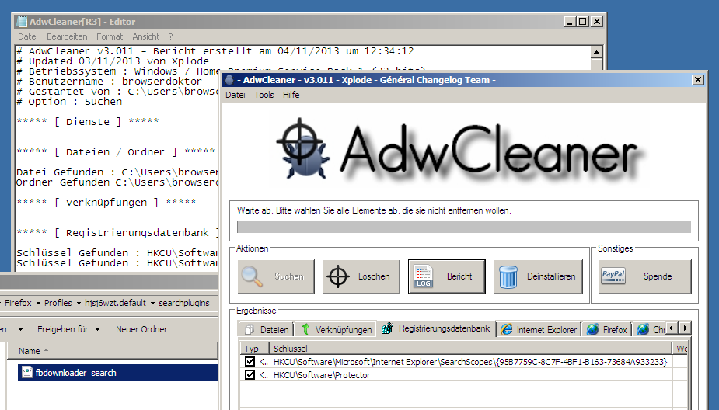This screenshot has height=410, width=719.
Task: Open Editor help '?' menu
Action: [x=170, y=36]
